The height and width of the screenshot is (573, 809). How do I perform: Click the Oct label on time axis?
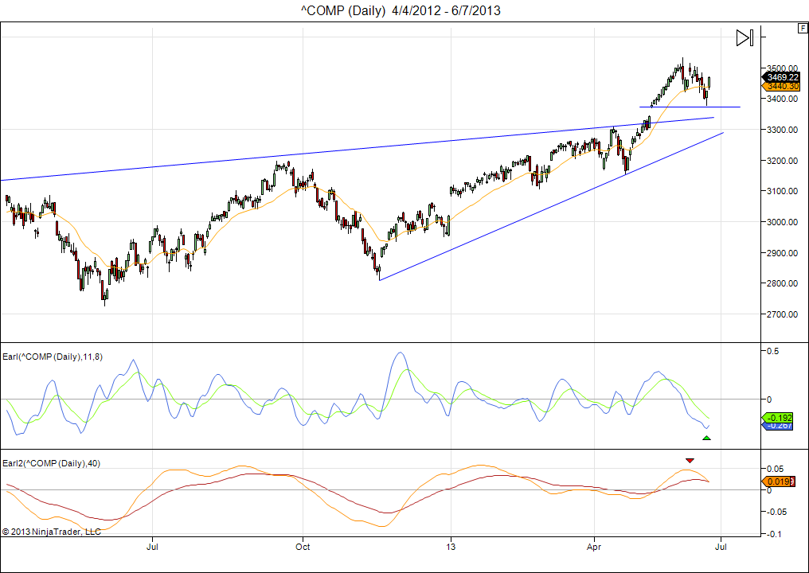coord(302,547)
